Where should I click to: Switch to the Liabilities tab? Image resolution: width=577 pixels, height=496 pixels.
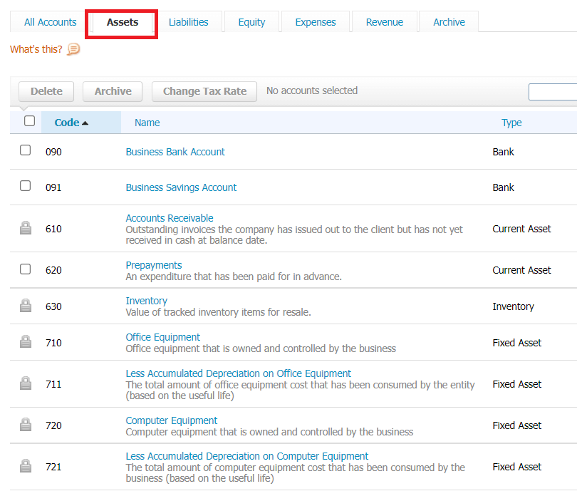pos(189,22)
